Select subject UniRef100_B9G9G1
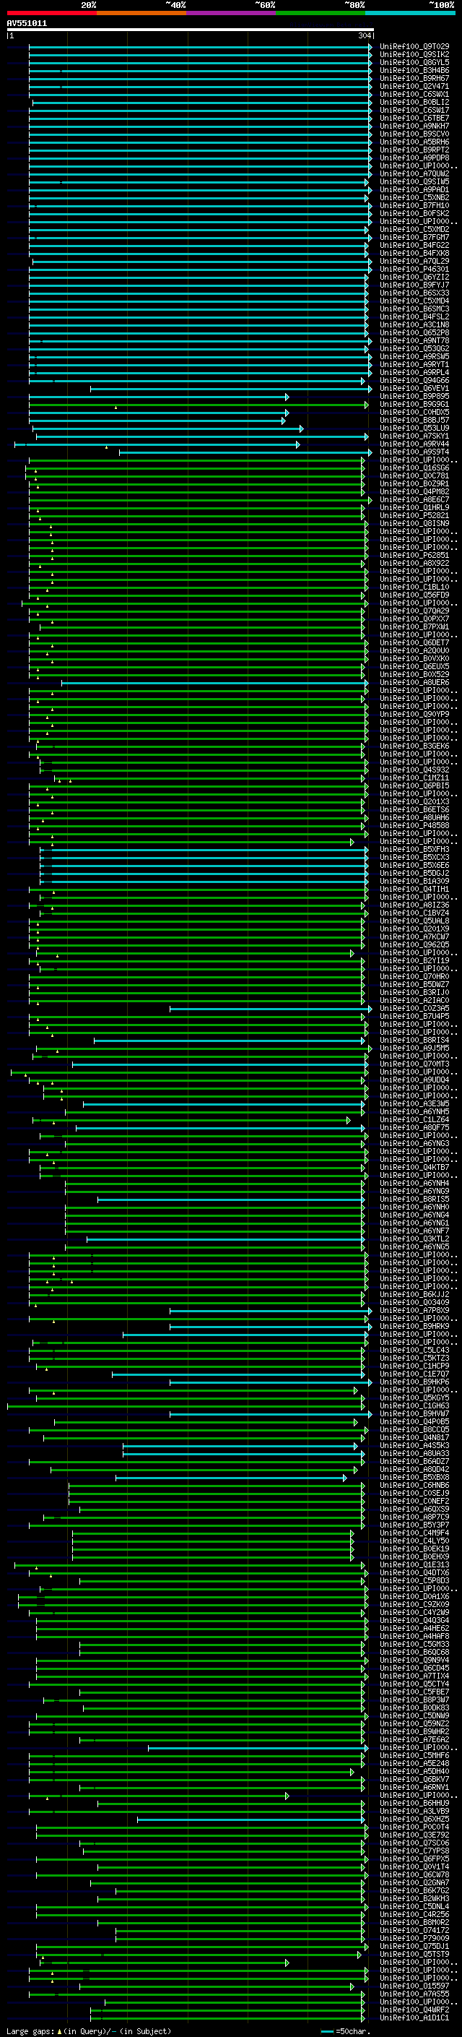The height and width of the screenshot is (2037, 462). point(414,405)
